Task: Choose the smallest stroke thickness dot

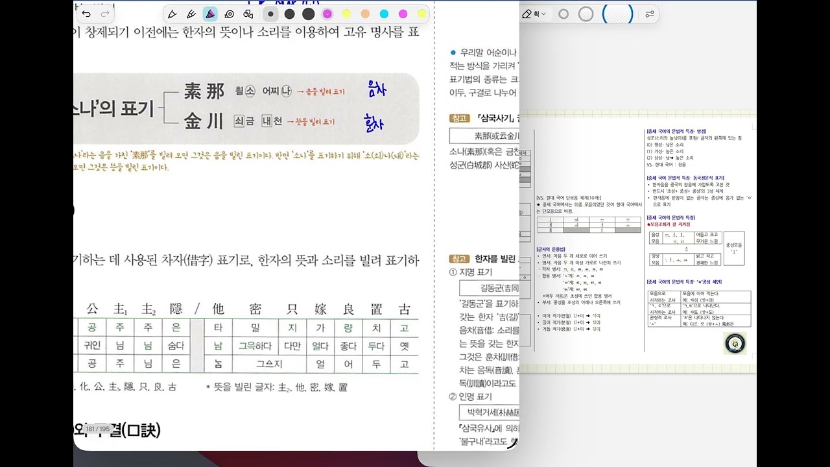Action: 270,14
